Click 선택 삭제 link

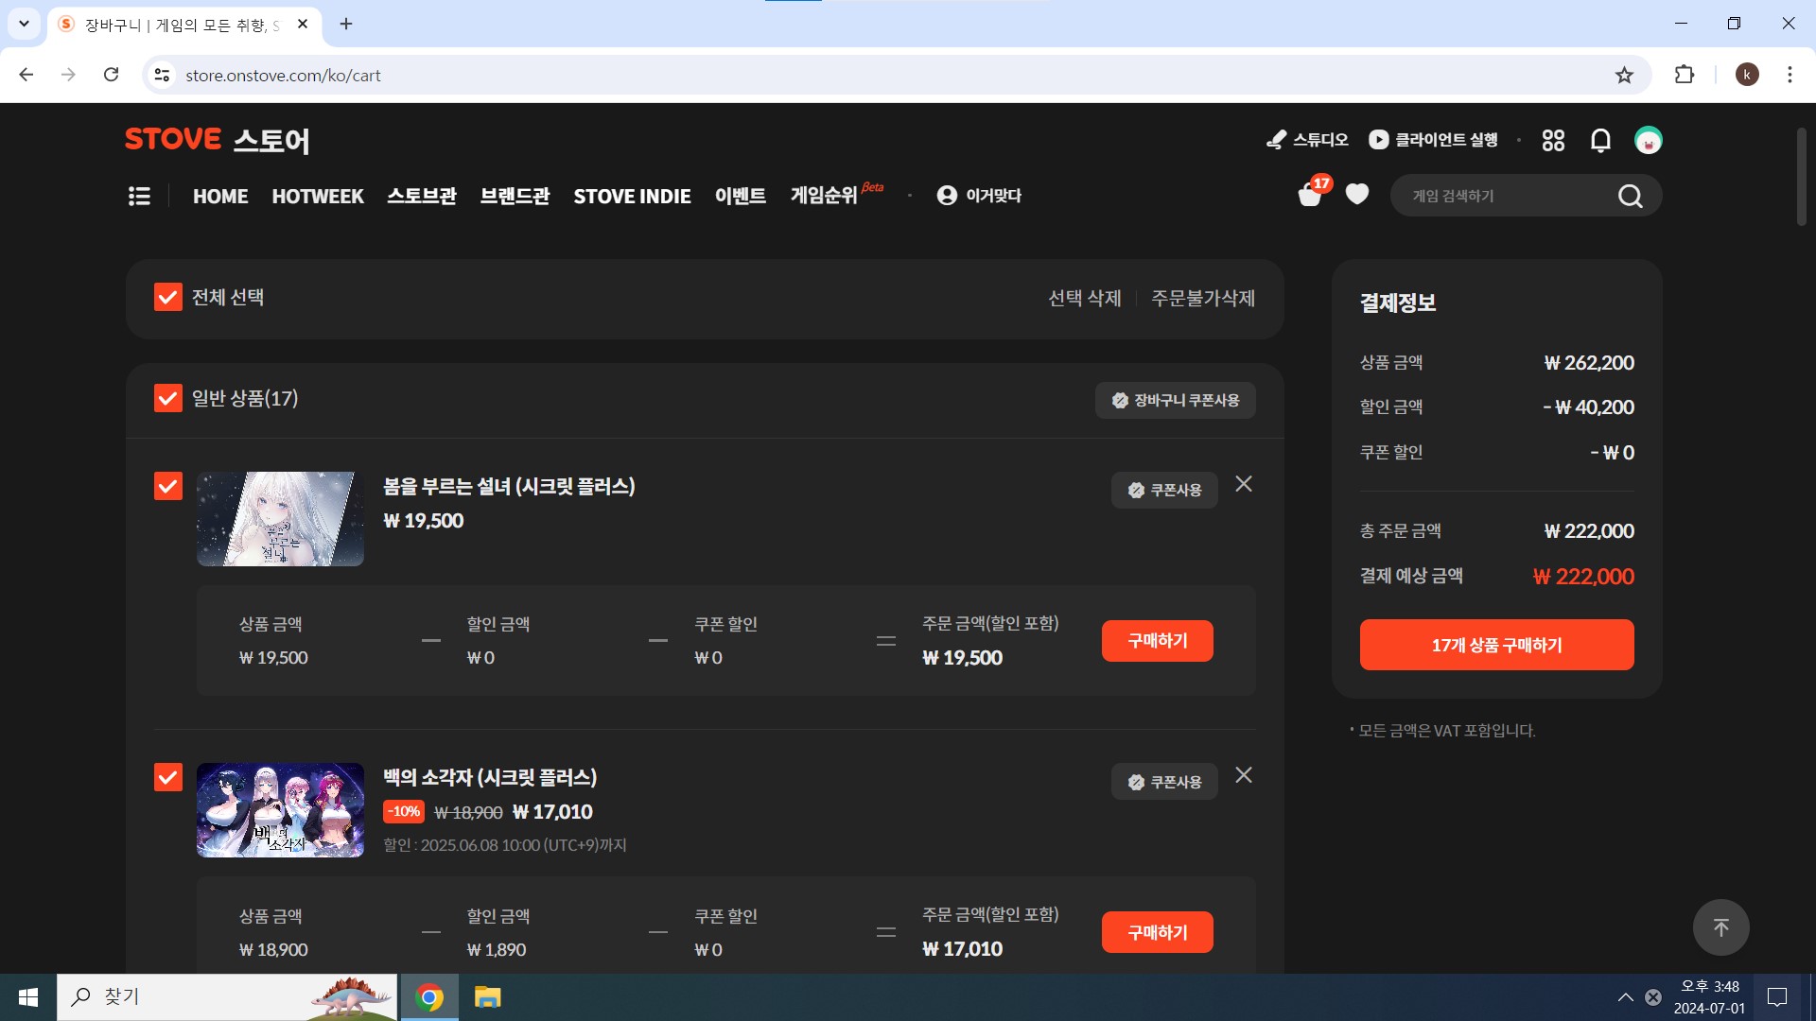1085,298
